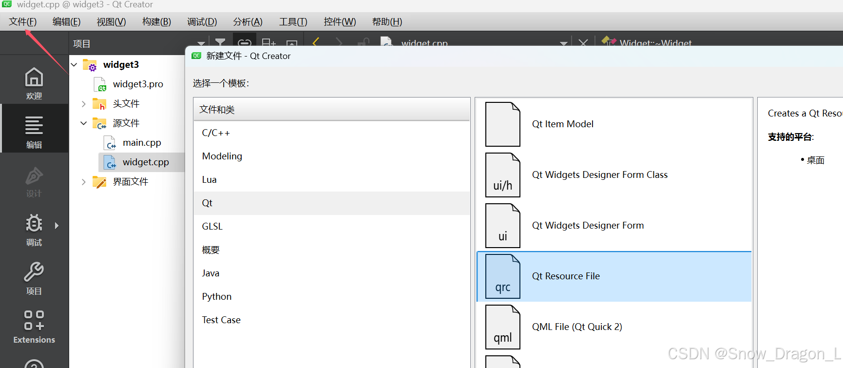This screenshot has height=368, width=843.
Task: Choose the Java category
Action: (x=331, y=273)
